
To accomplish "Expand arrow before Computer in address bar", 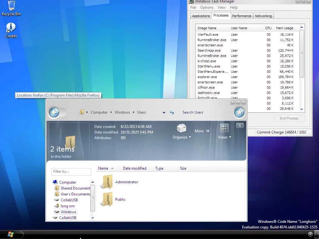I will [x=87, y=112].
